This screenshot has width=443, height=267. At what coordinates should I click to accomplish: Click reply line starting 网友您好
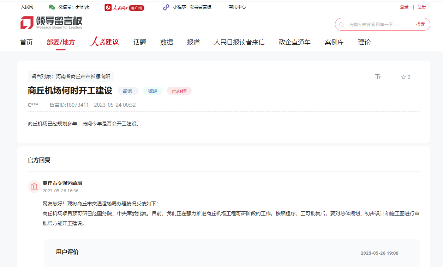point(101,204)
